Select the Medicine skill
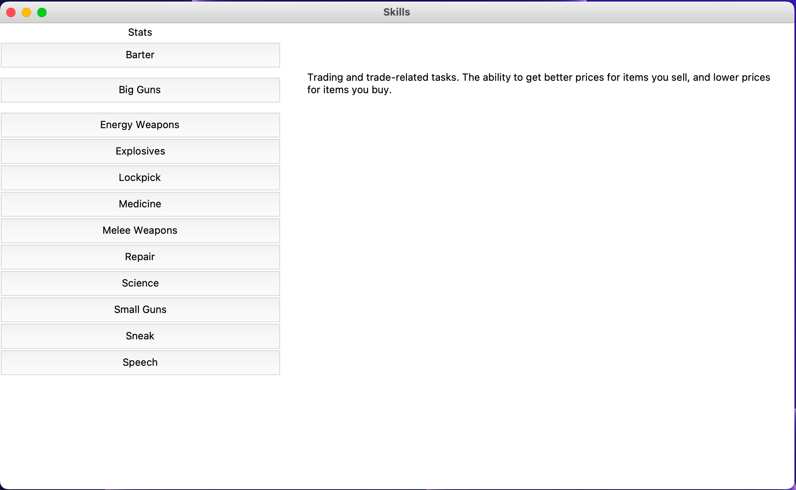The width and height of the screenshot is (796, 490). pos(140,204)
